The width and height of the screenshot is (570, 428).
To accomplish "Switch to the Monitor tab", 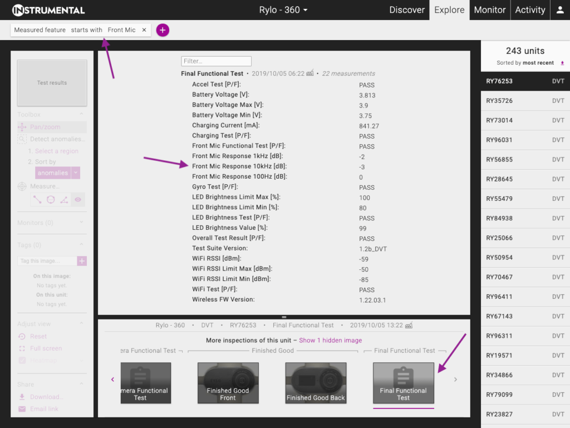I will [x=490, y=10].
